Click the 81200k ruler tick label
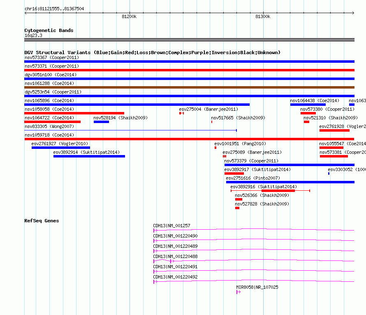 click(x=129, y=16)
